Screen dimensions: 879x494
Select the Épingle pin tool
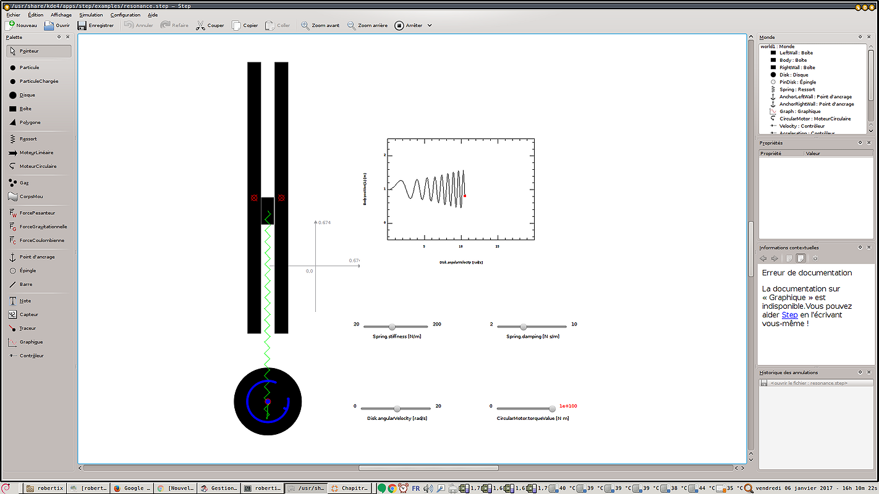click(x=38, y=270)
